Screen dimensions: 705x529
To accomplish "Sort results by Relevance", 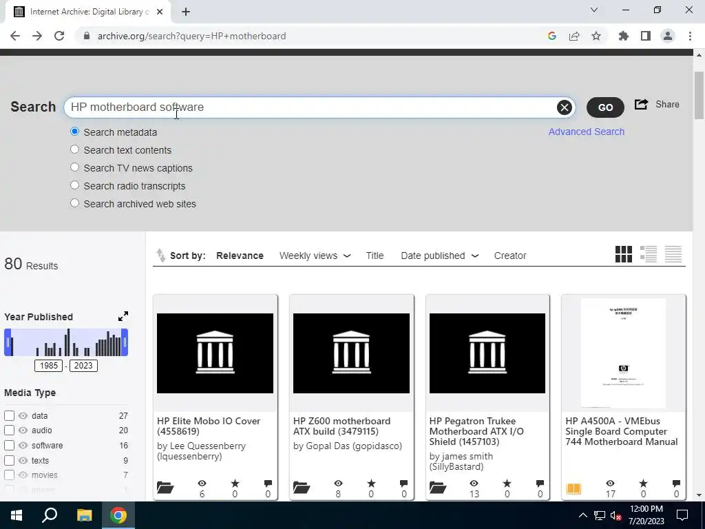I will click(240, 256).
